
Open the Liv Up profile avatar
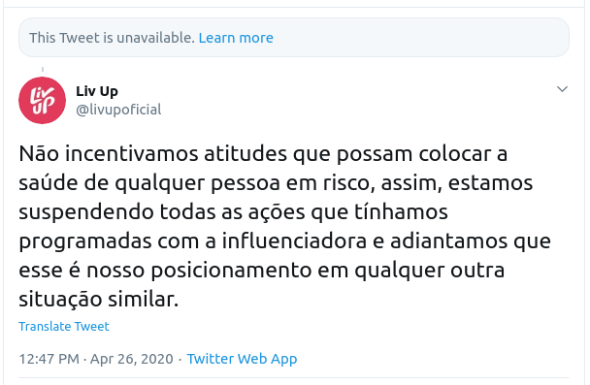(42, 101)
